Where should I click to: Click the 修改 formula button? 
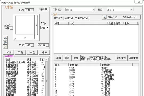pos(67,58)
